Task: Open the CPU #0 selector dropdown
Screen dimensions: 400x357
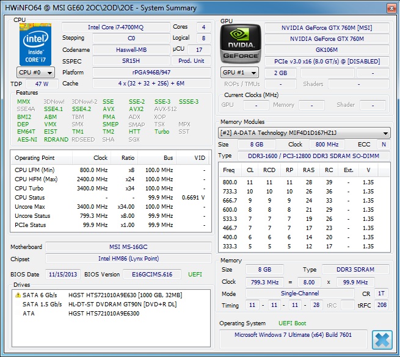Action: pos(35,73)
